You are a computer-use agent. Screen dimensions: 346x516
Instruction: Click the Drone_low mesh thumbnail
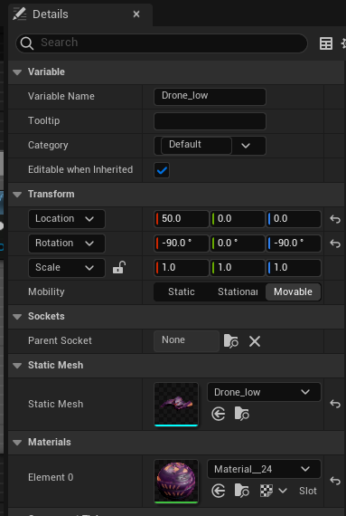coord(176,404)
